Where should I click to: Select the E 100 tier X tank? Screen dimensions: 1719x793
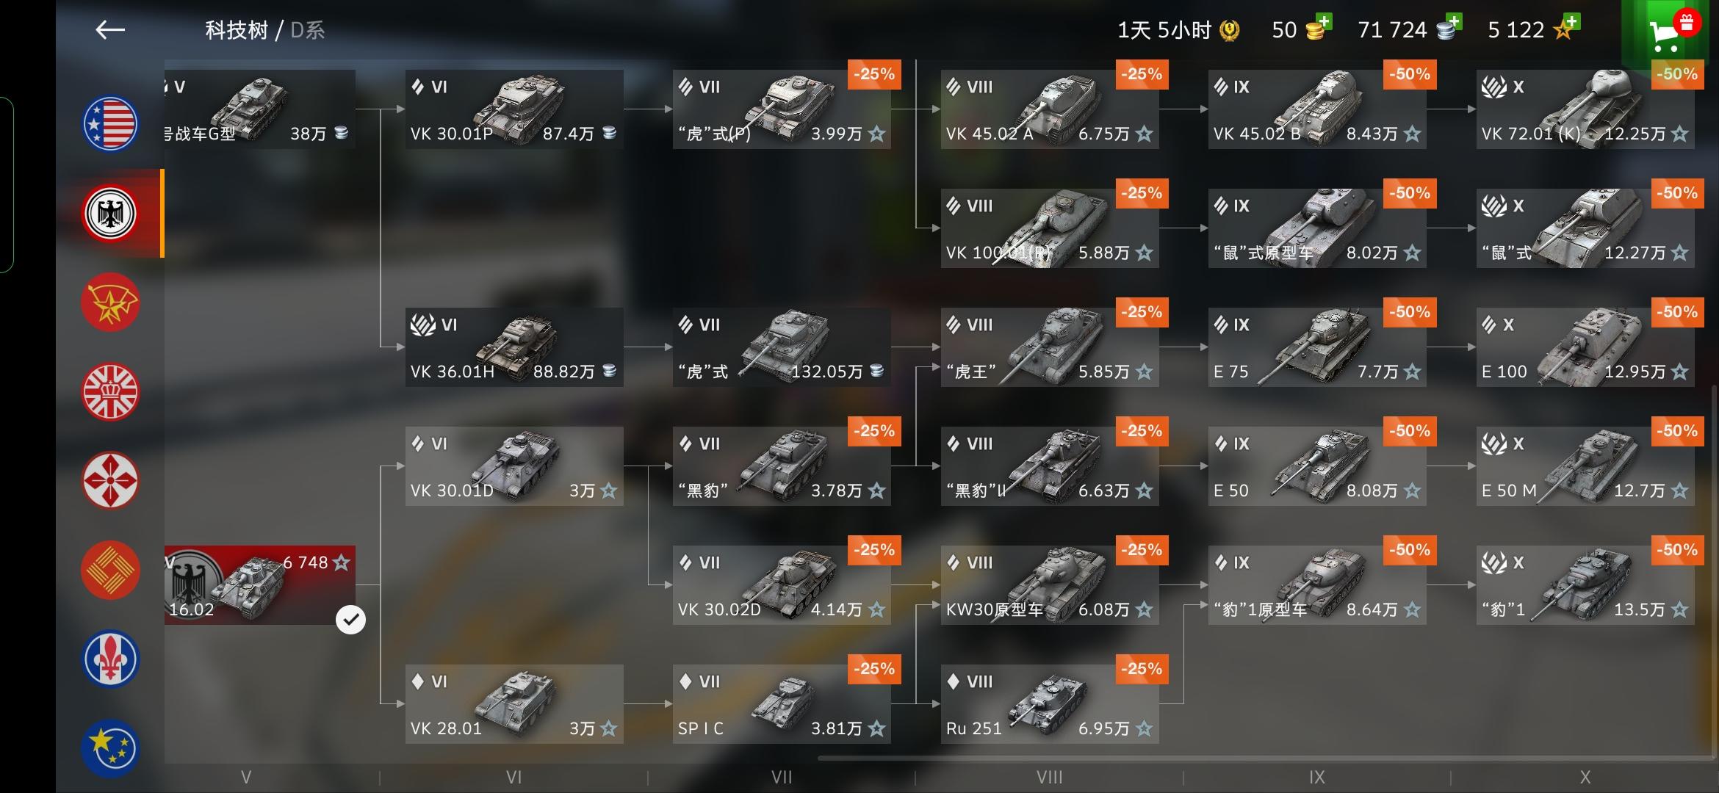(x=1585, y=347)
